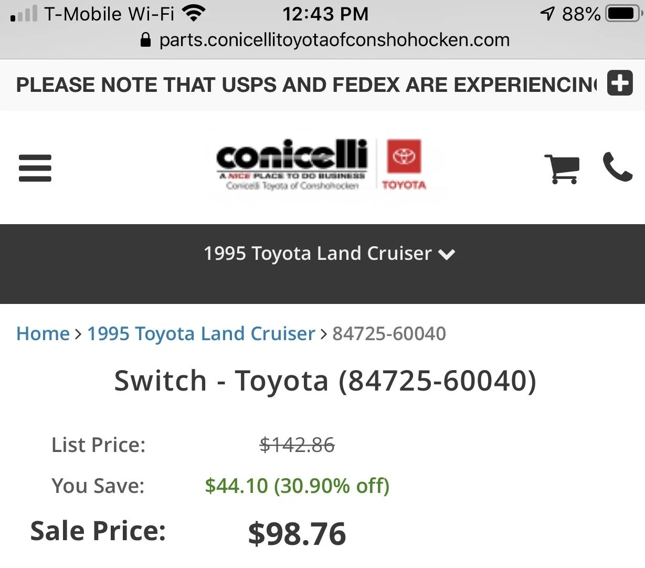Select the Switch - Toyota product title

tap(325, 381)
